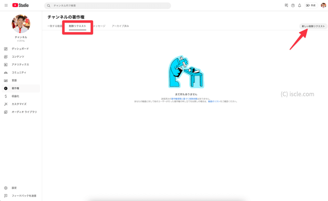Switch to the アーカイブ済み tab
The image size is (328, 201).
(120, 26)
